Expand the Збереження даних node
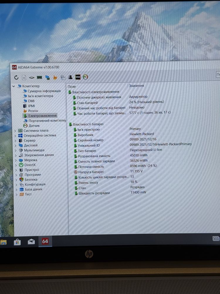 [x=16, y=156]
